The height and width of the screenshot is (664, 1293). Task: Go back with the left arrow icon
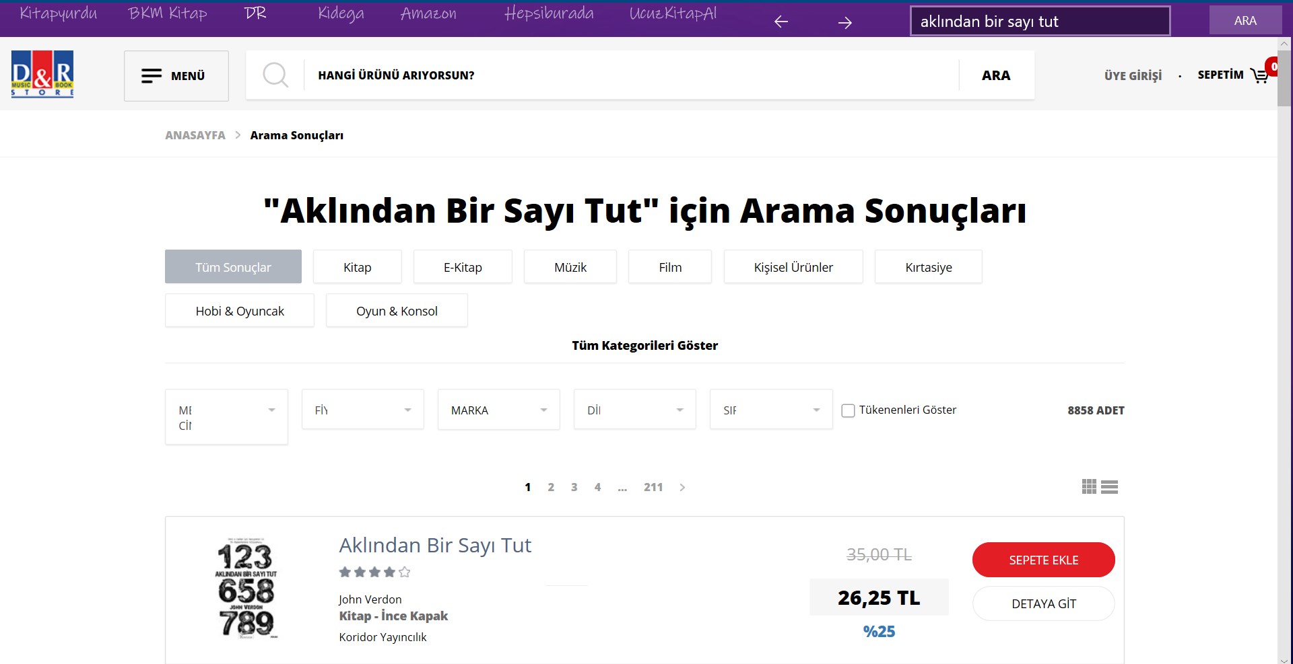[x=781, y=22]
